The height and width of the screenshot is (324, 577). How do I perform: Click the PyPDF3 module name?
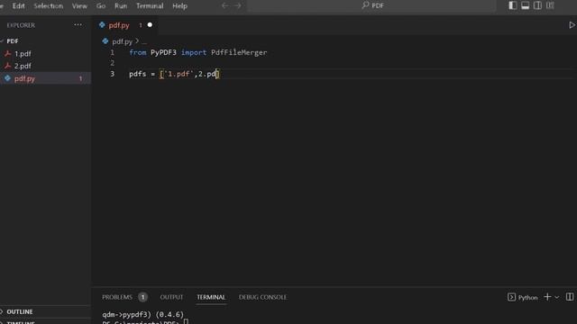coord(163,52)
